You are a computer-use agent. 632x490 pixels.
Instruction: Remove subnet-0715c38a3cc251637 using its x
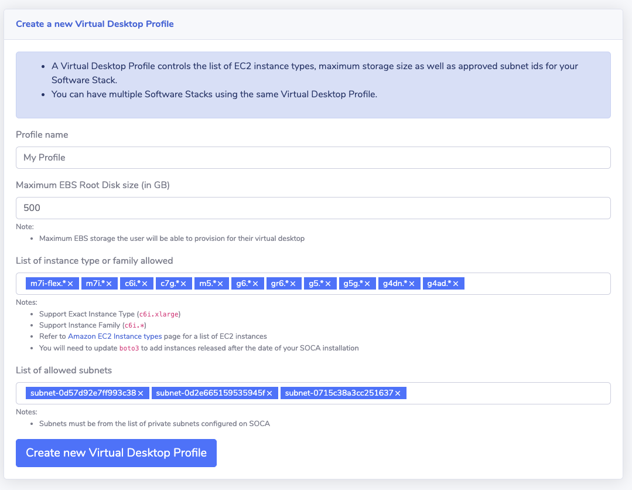click(x=398, y=393)
